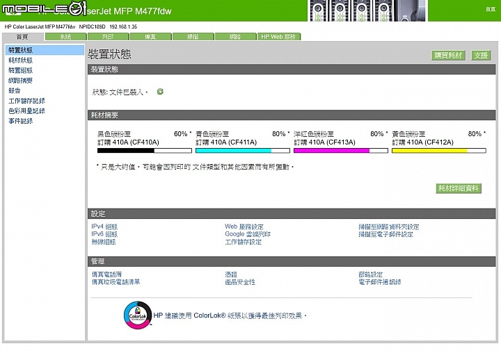Click the black toner level bar
501x353 pixels.
tap(145, 150)
